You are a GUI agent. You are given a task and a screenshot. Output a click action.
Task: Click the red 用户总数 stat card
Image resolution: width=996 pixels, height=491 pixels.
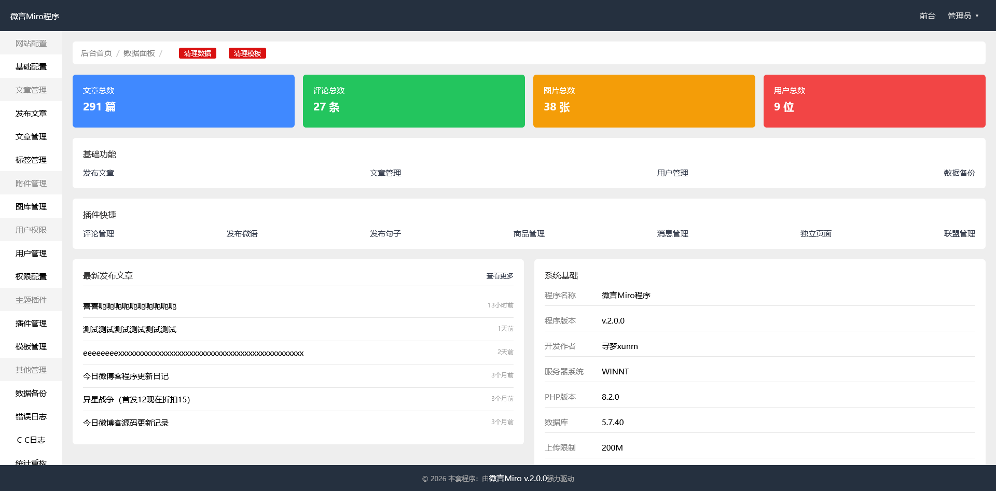[x=875, y=101]
